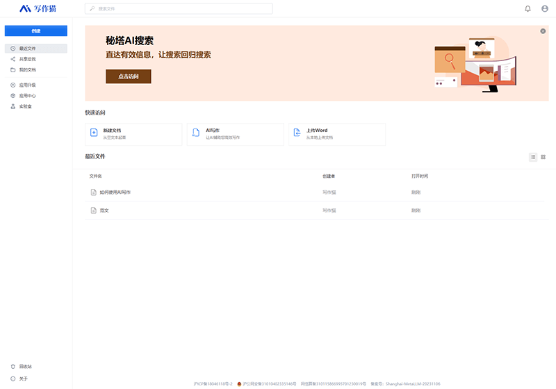The height and width of the screenshot is (389, 556).
Task: Click the notification bell icon
Action: [x=528, y=8]
